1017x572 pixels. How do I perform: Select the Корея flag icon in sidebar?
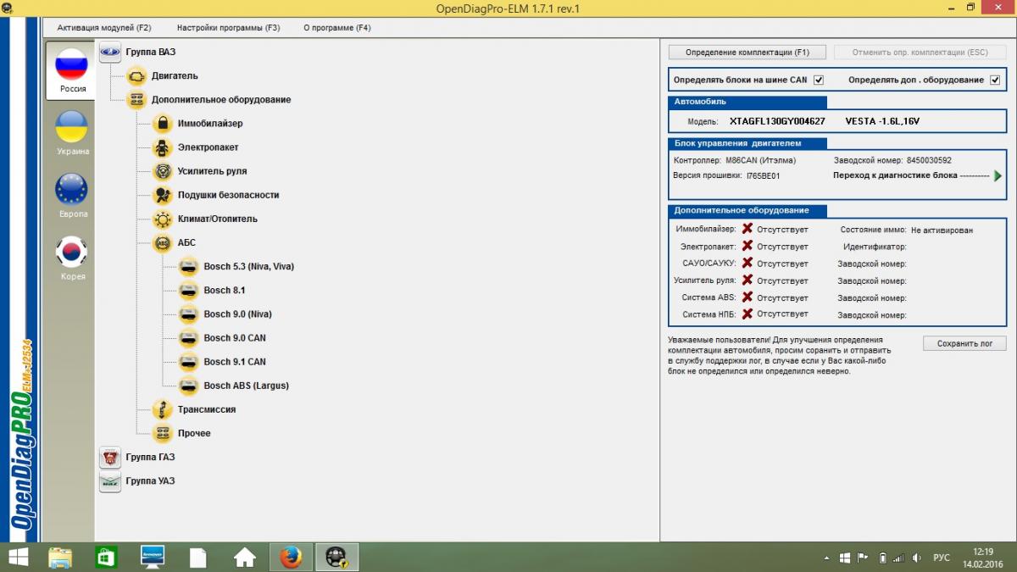[x=71, y=252]
